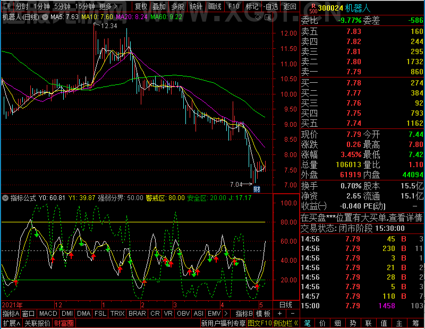
Task: Open the 图文F10 page
Action: (x=260, y=323)
